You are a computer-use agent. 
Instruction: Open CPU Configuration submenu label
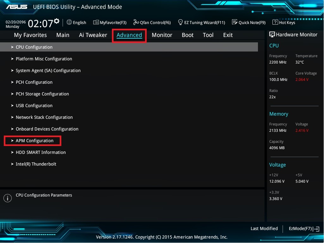[34, 47]
